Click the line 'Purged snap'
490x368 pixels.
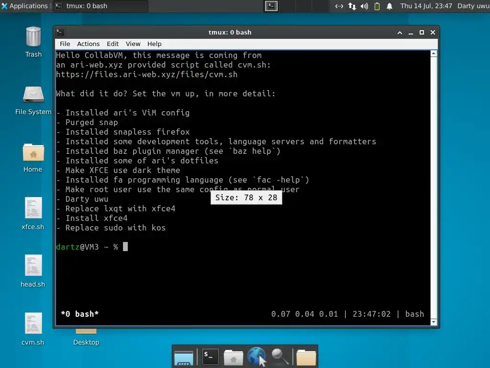87,122
